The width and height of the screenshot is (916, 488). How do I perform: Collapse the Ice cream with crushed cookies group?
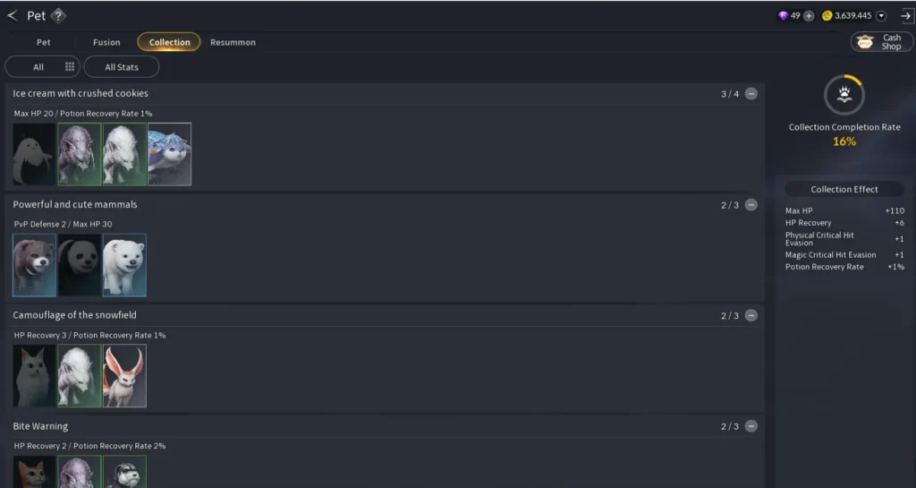751,93
